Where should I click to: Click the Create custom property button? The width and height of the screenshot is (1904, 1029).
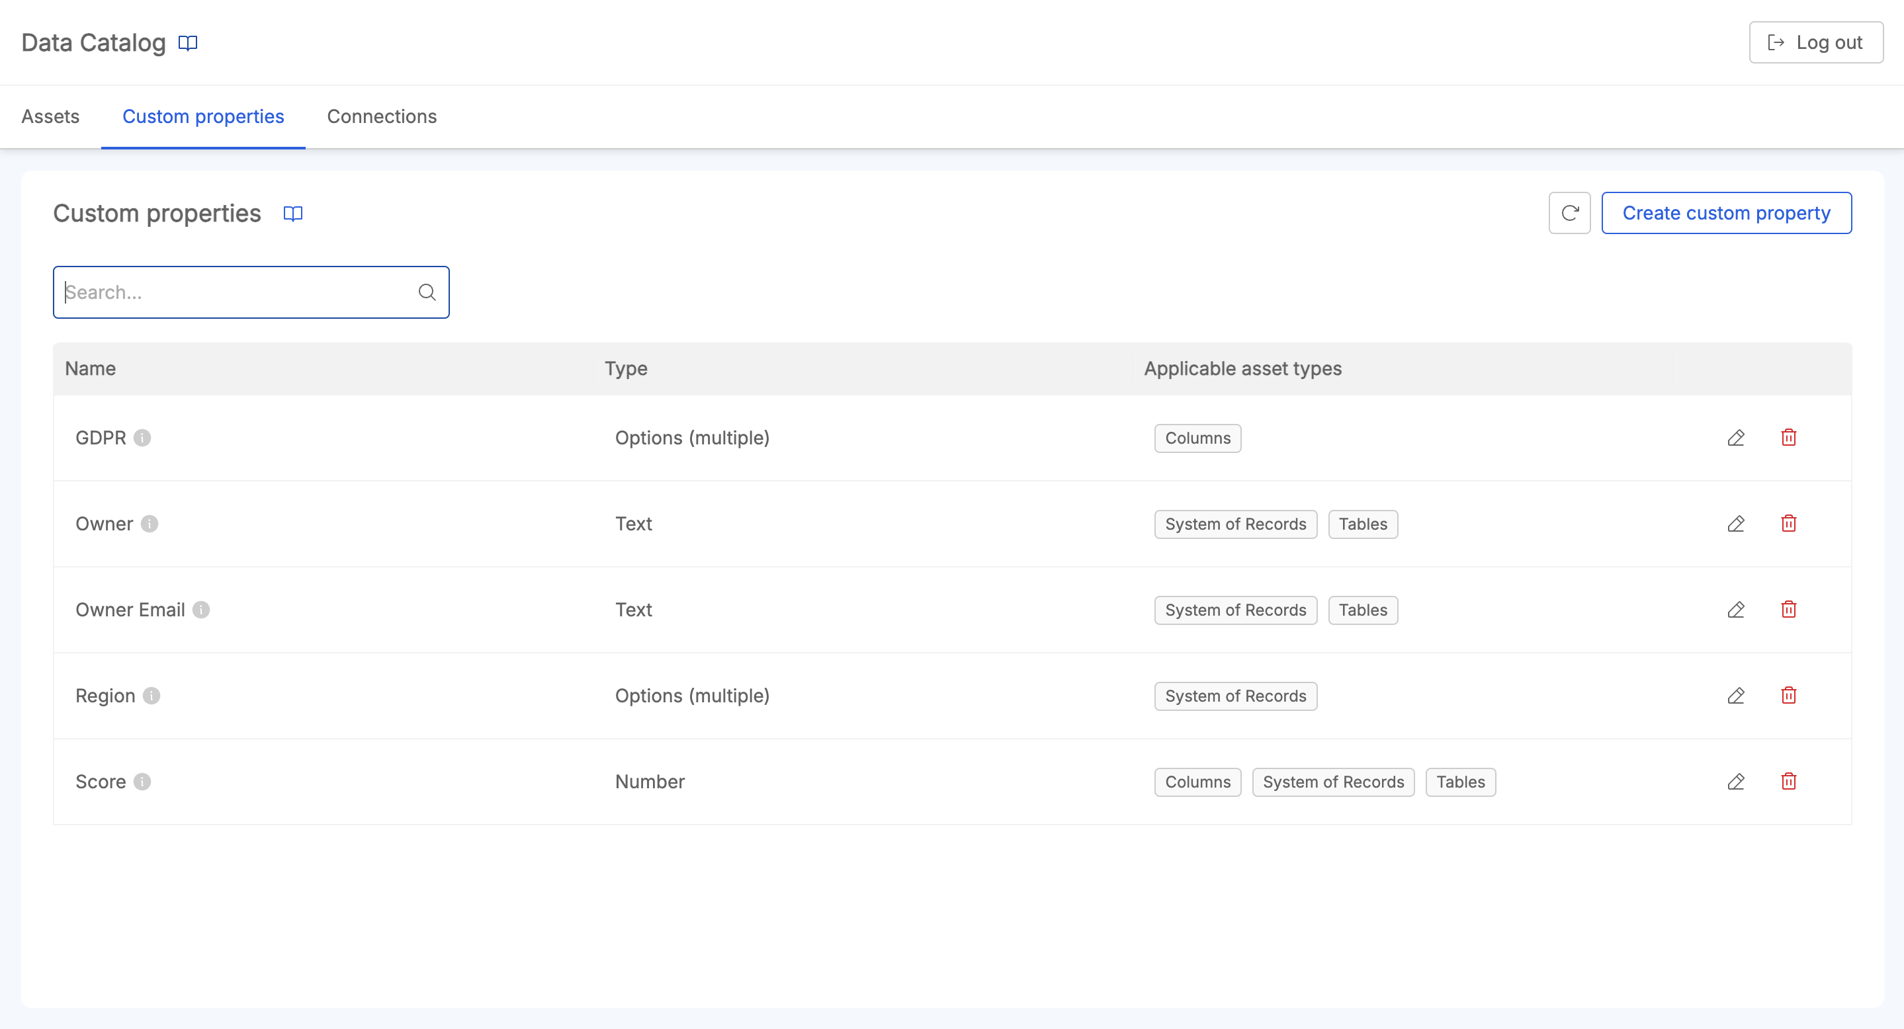[x=1727, y=213]
